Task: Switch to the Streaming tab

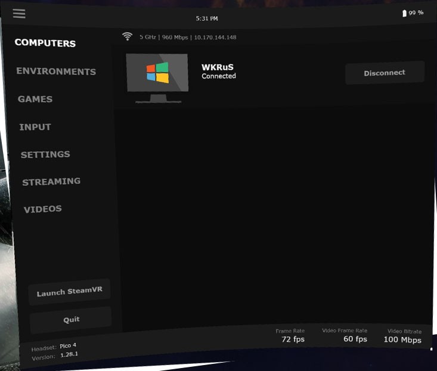Action: click(51, 182)
